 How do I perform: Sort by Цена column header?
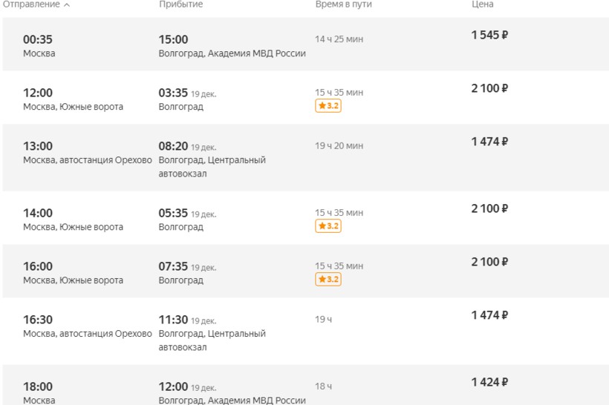(x=483, y=4)
